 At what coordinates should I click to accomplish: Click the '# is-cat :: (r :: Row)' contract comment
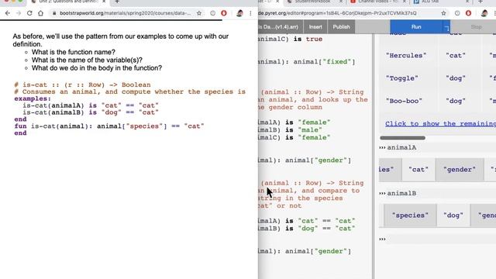coord(82,84)
